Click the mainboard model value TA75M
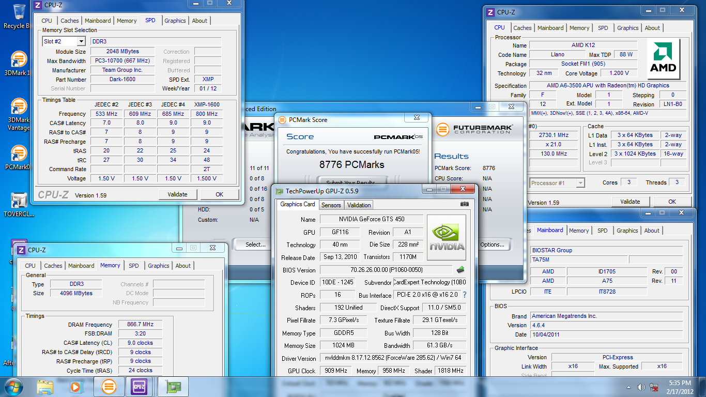The width and height of the screenshot is (706, 397). 579,259
